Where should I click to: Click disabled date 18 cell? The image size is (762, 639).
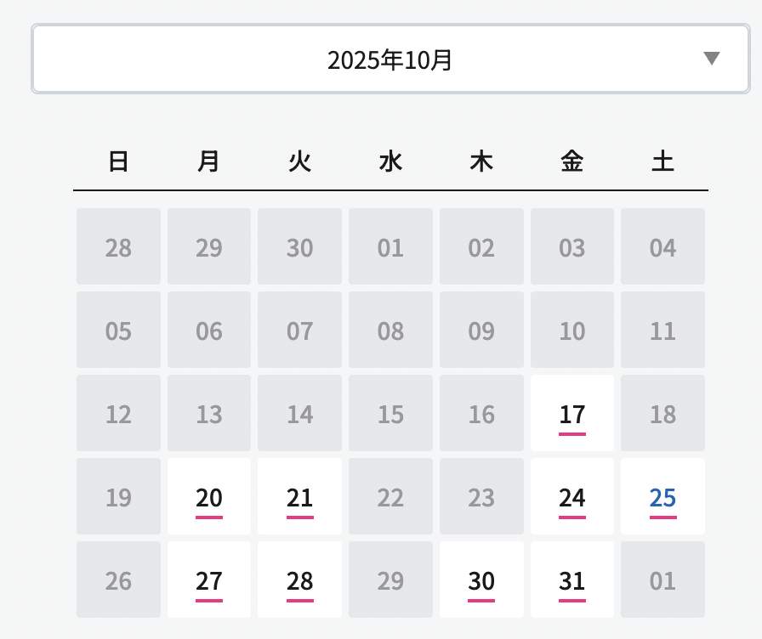[x=662, y=414]
